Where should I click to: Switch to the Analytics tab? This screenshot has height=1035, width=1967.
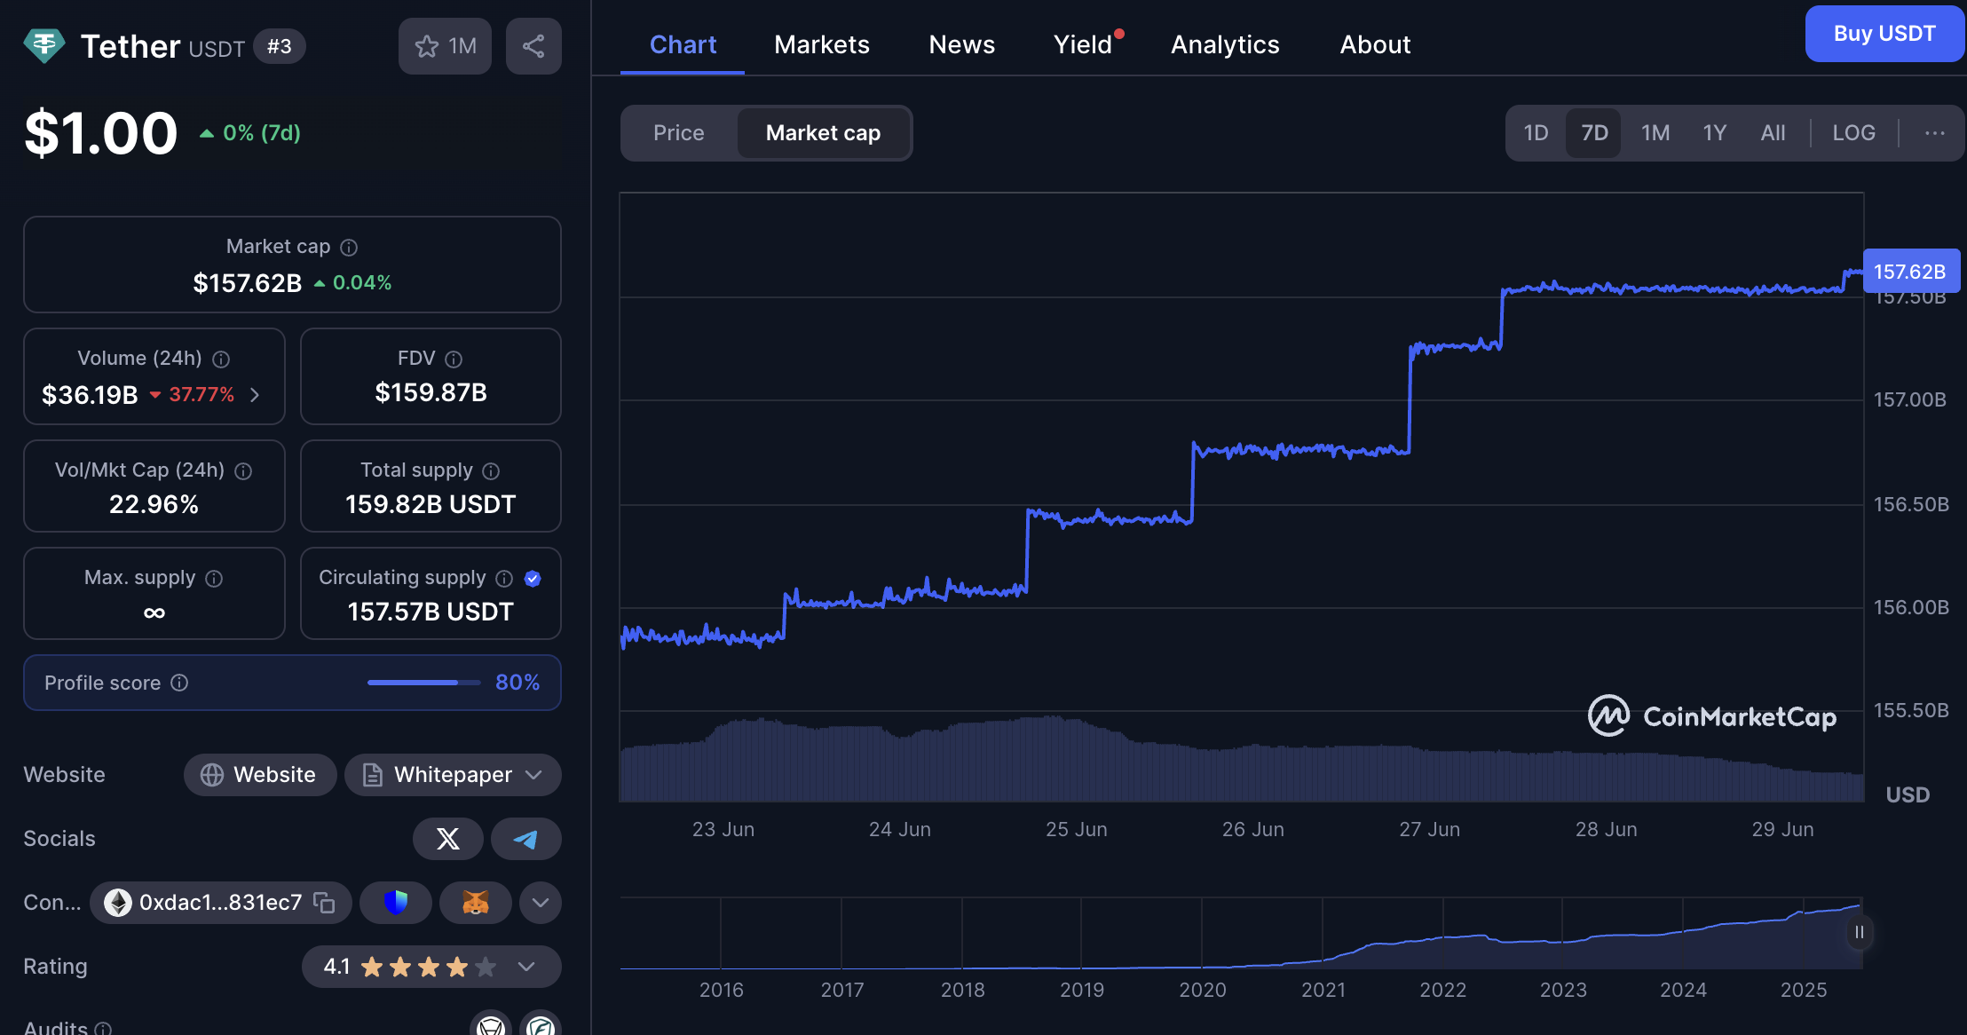1224,44
